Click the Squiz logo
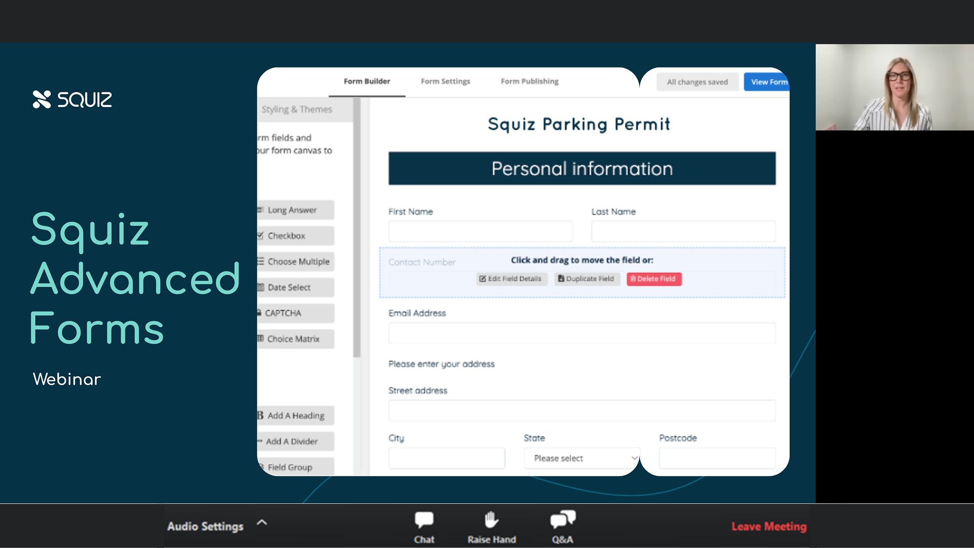The height and width of the screenshot is (548, 974). tap(72, 99)
